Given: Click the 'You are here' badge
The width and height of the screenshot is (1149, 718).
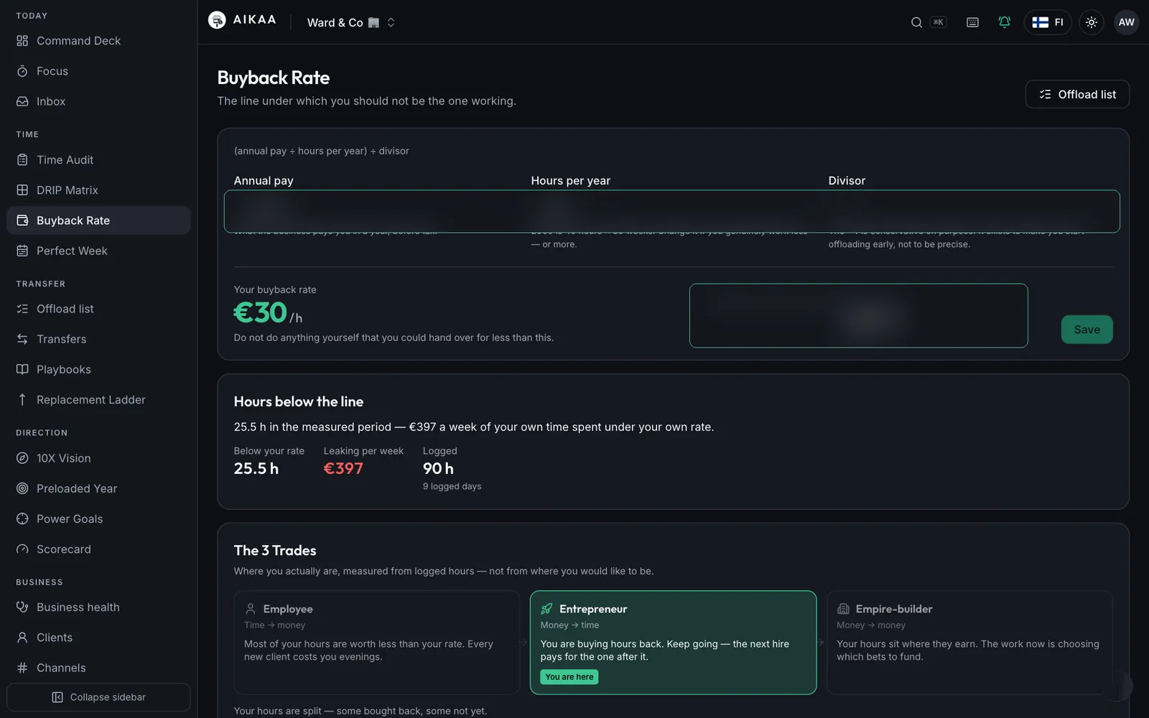Looking at the screenshot, I should click(569, 677).
